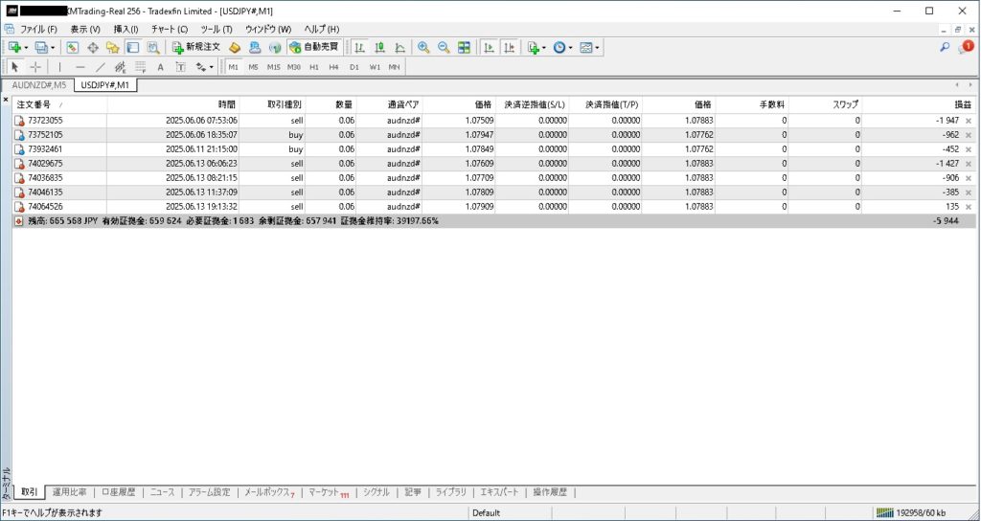
Task: Open the periodicity clock dropdown
Action: (x=572, y=47)
